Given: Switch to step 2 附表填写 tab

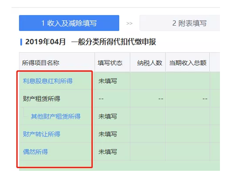Looking at the screenshot, I should click(x=180, y=23).
